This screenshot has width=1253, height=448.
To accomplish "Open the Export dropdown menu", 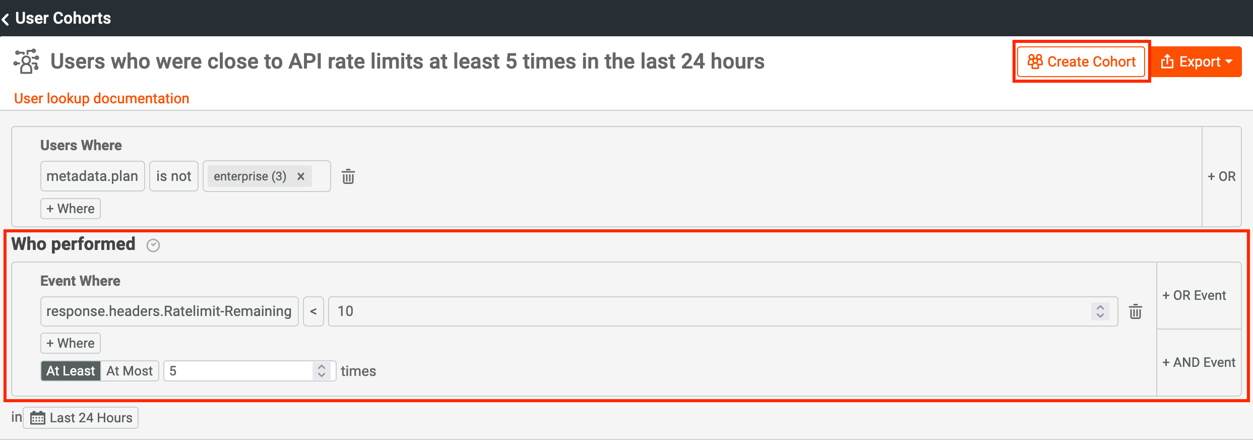I will [1196, 62].
